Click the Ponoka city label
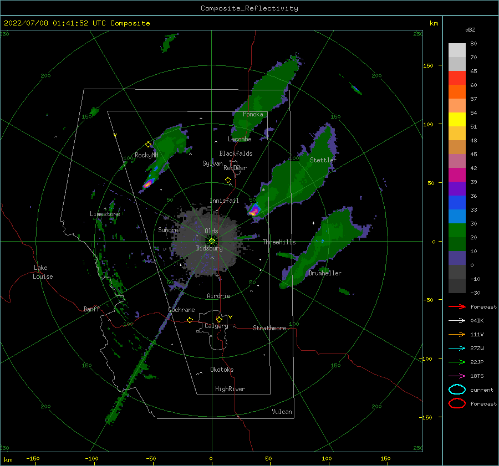499x466 pixels. (253, 114)
